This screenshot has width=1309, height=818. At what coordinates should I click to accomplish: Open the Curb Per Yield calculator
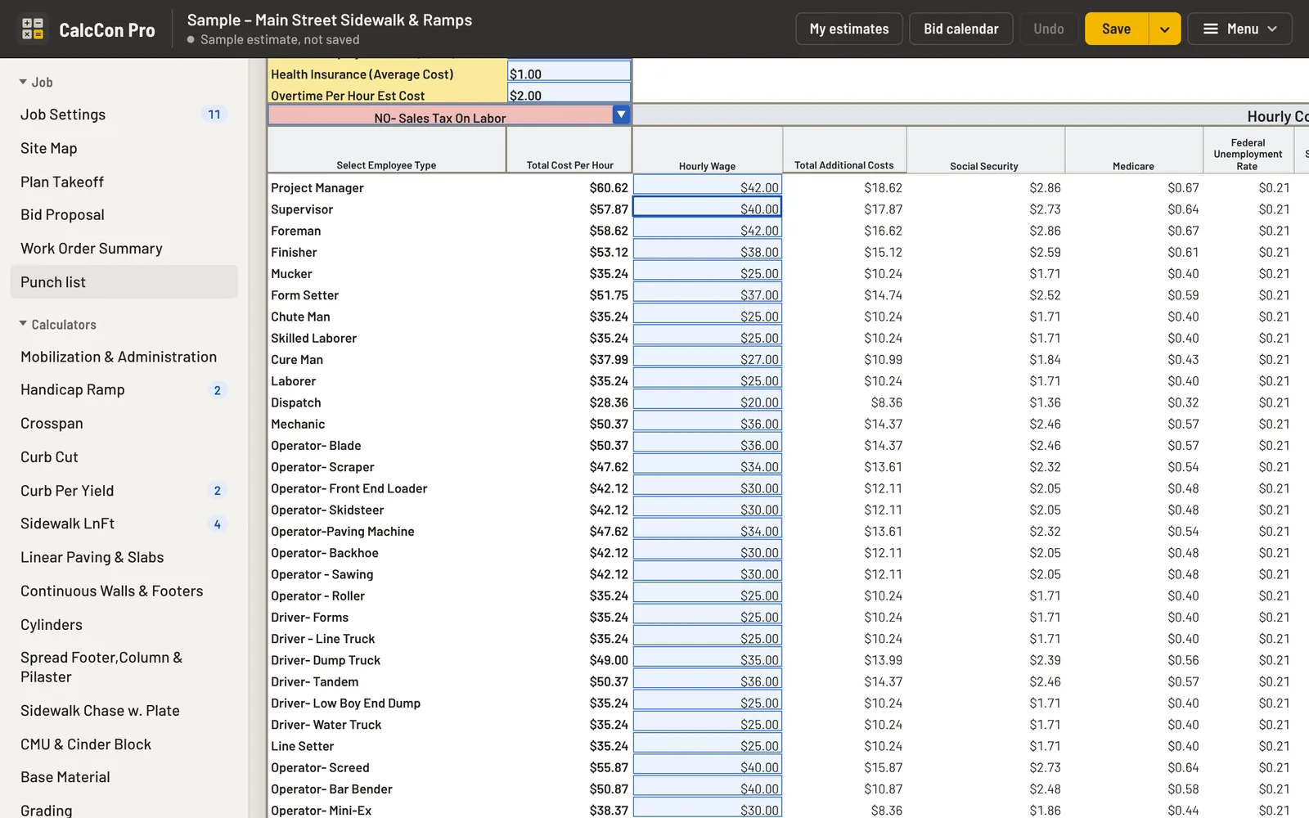click(x=124, y=490)
